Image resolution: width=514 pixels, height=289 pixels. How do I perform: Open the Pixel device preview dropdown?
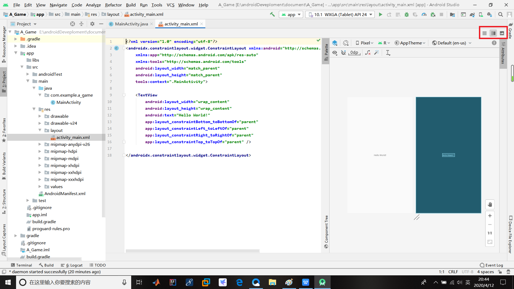tap(364, 43)
